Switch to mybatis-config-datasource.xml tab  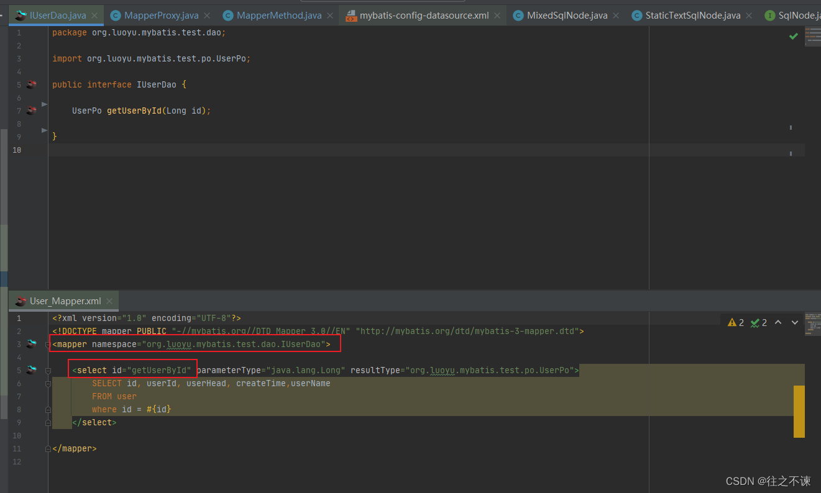click(424, 16)
